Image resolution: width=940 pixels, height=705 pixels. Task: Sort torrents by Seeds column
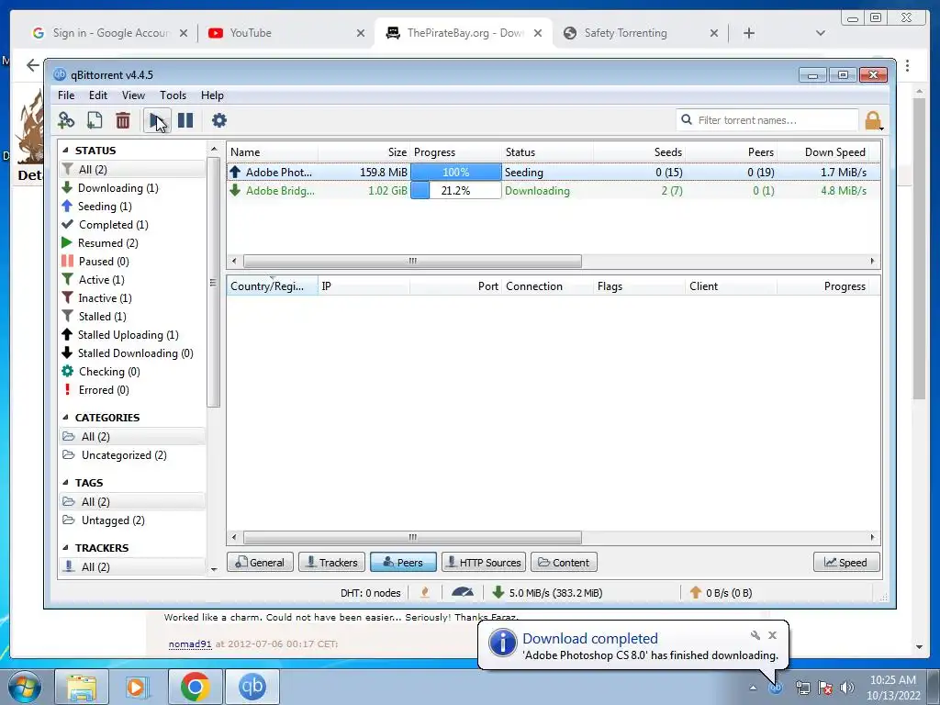[639, 152]
